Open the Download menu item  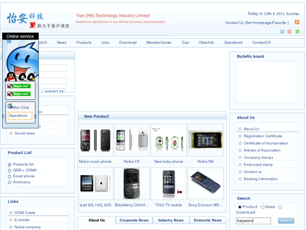(128, 43)
